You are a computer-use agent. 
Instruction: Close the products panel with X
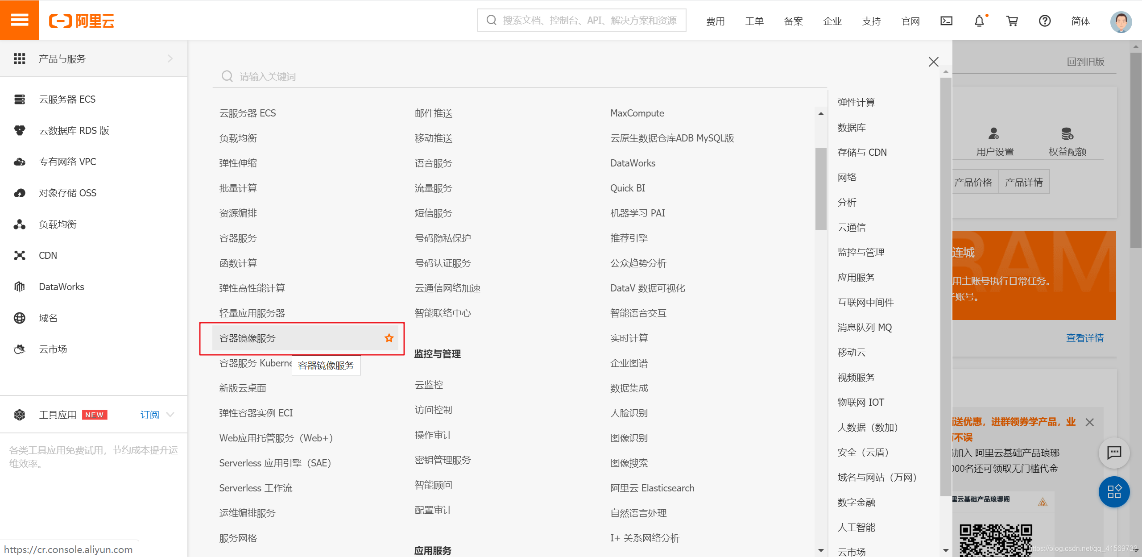coord(933,62)
